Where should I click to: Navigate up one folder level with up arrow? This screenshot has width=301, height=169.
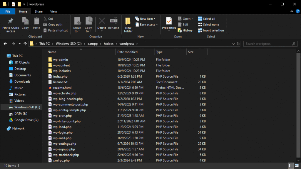point(25,44)
